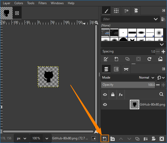Duplicate the selected brush
The image size is (167, 143).
127,59
